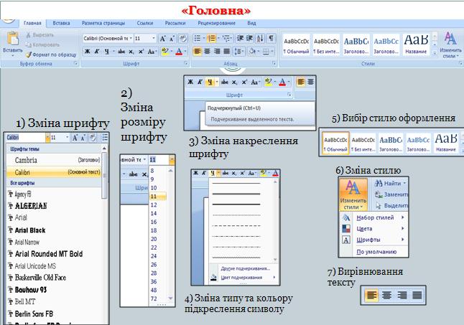Toggle italic К in the main ribbon
464x325 pixels.
point(97,52)
